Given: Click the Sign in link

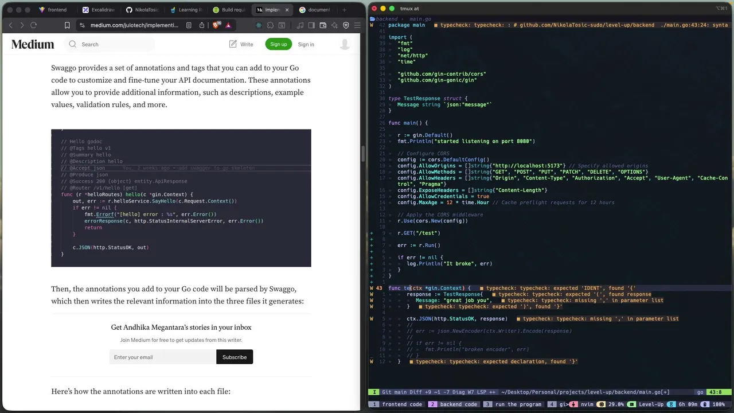Looking at the screenshot, I should pyautogui.click(x=306, y=44).
